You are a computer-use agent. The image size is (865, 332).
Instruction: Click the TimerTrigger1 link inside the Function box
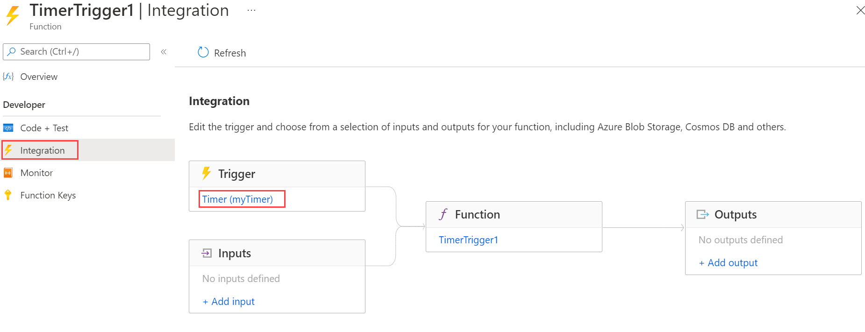pyautogui.click(x=468, y=240)
